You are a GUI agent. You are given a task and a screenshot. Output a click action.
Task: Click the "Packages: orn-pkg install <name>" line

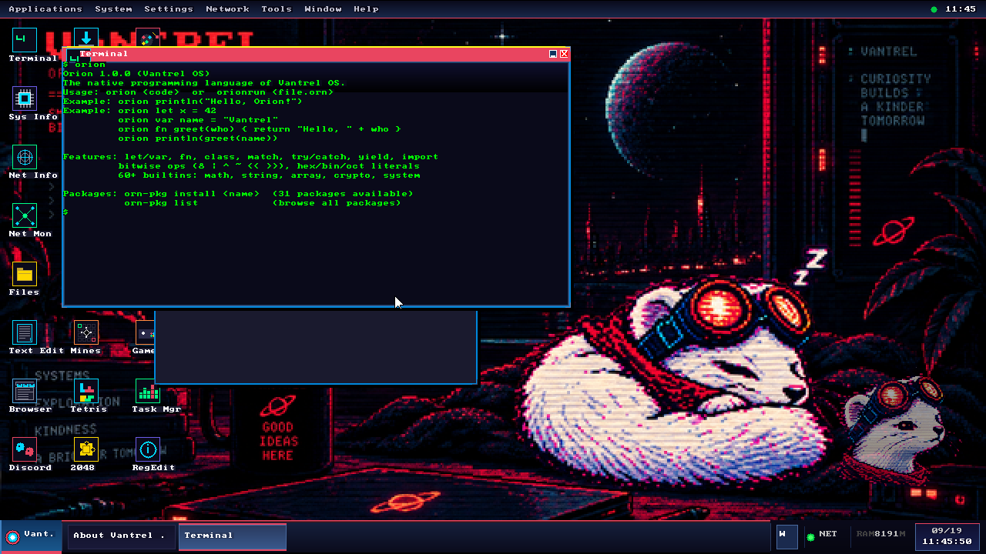[x=238, y=194]
